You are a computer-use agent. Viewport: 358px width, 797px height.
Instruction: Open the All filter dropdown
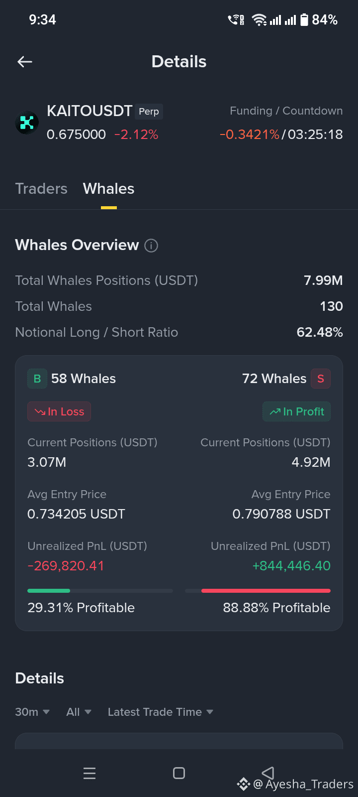(x=79, y=712)
